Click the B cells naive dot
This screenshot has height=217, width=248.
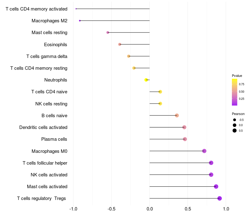[177, 115]
